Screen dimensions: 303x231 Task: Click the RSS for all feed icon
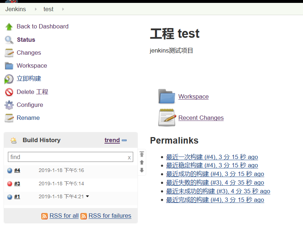(x=45, y=216)
